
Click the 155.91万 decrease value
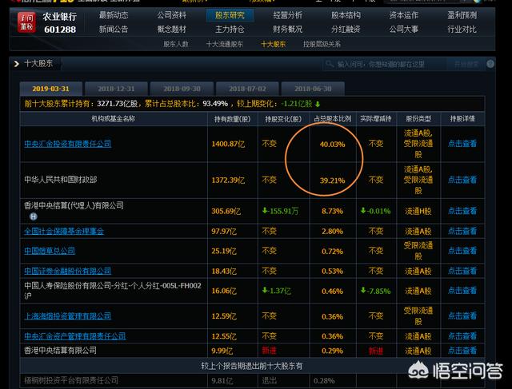click(x=281, y=211)
